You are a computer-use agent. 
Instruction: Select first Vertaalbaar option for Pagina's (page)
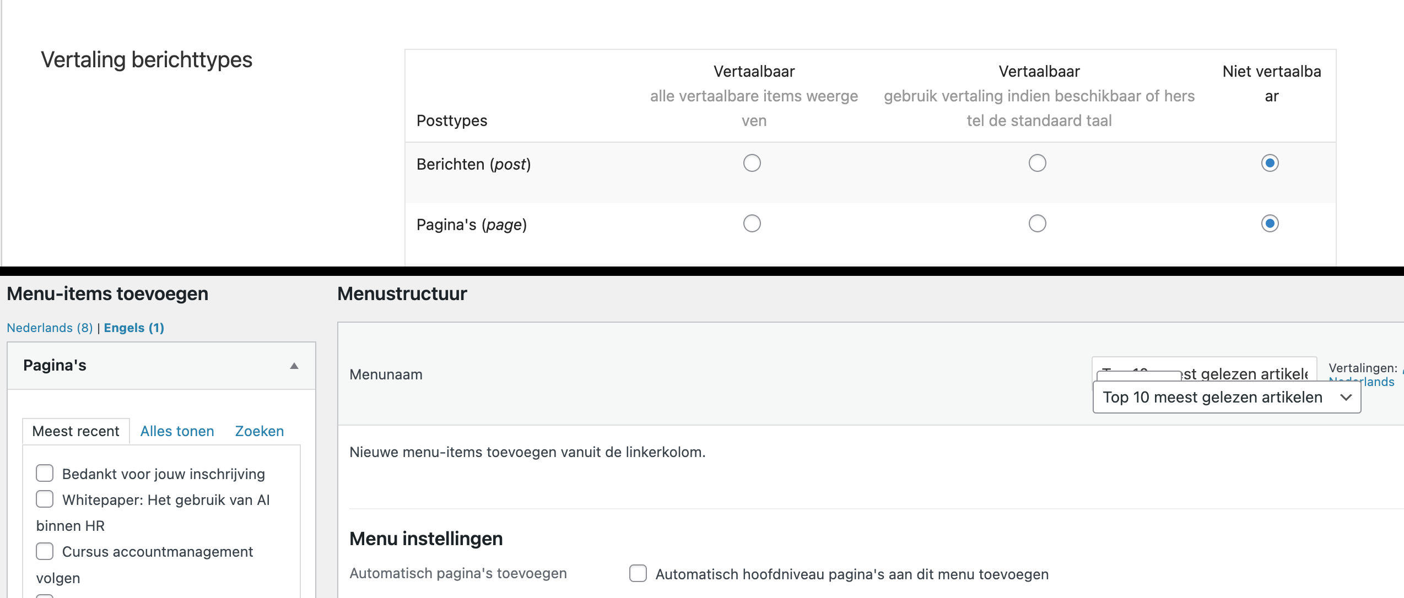coord(752,224)
